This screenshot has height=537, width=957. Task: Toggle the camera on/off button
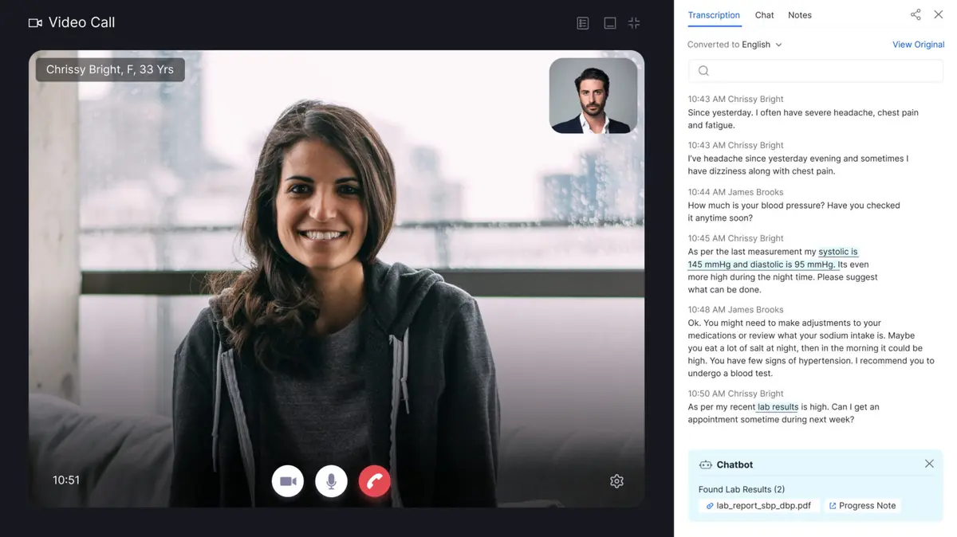[x=288, y=481]
